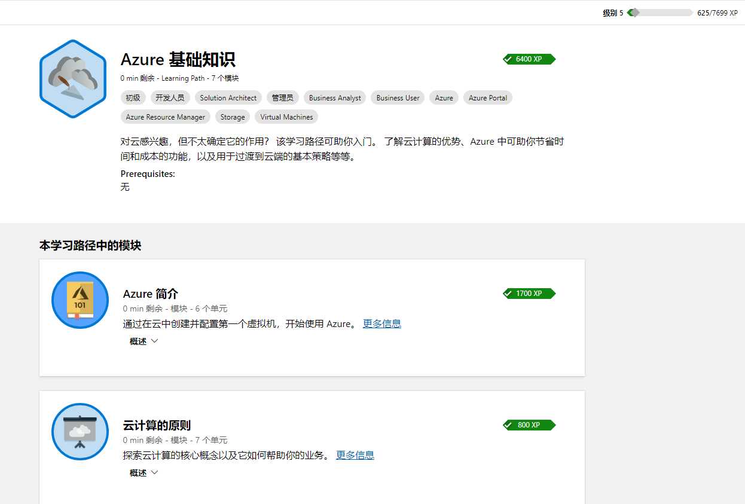Open the Azure 简介 module 101 book icon
Viewport: 745px width, 504px height.
coord(80,300)
